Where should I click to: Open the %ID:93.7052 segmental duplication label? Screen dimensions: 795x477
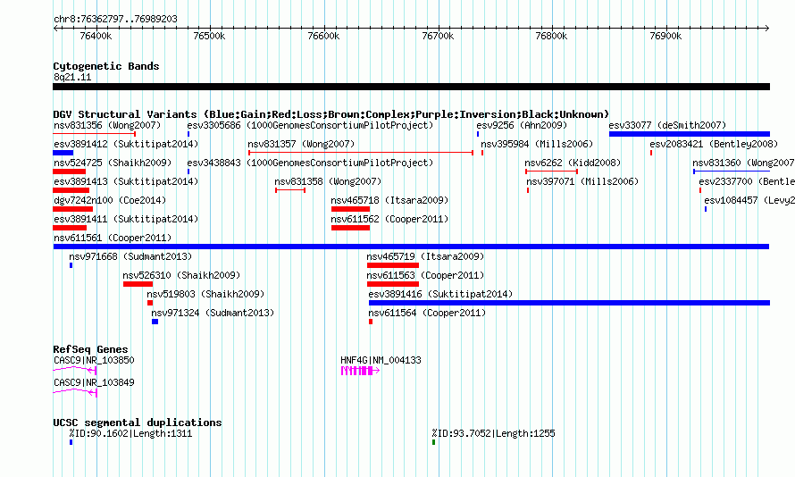[x=493, y=433]
